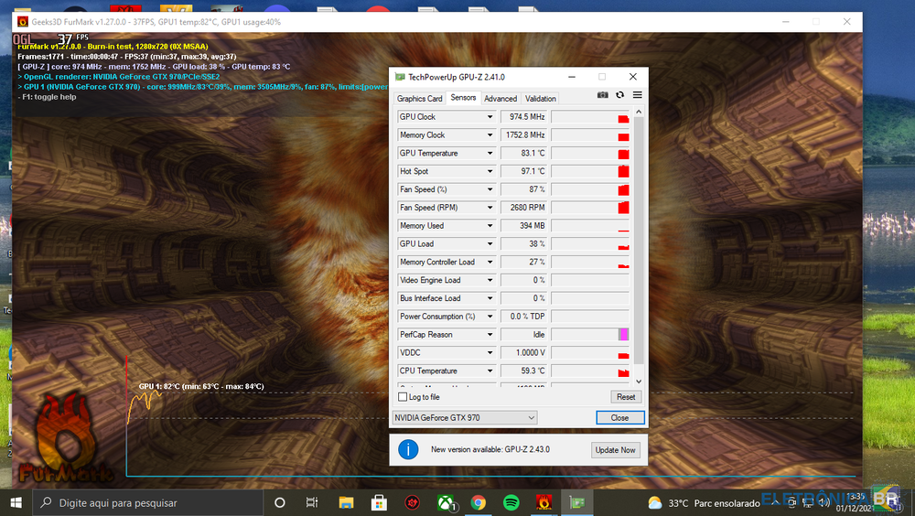Open the Validation tab
Image resolution: width=915 pixels, height=516 pixels.
click(x=540, y=99)
